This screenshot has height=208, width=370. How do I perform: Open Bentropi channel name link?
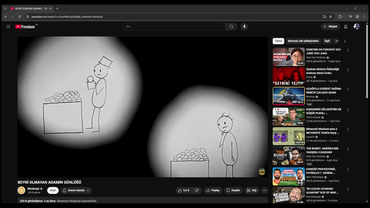(33, 189)
